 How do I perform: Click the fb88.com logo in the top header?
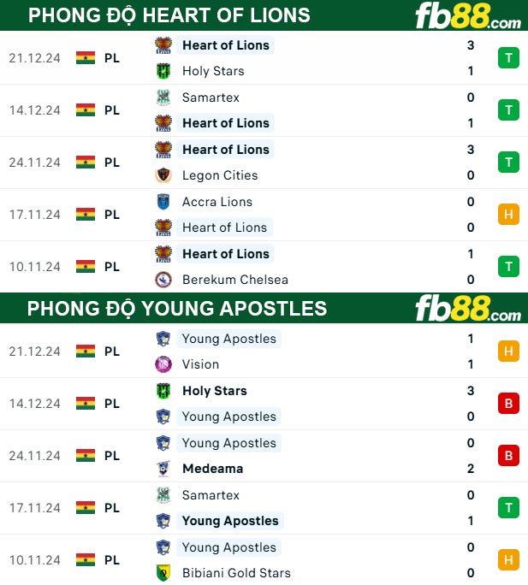(468, 16)
